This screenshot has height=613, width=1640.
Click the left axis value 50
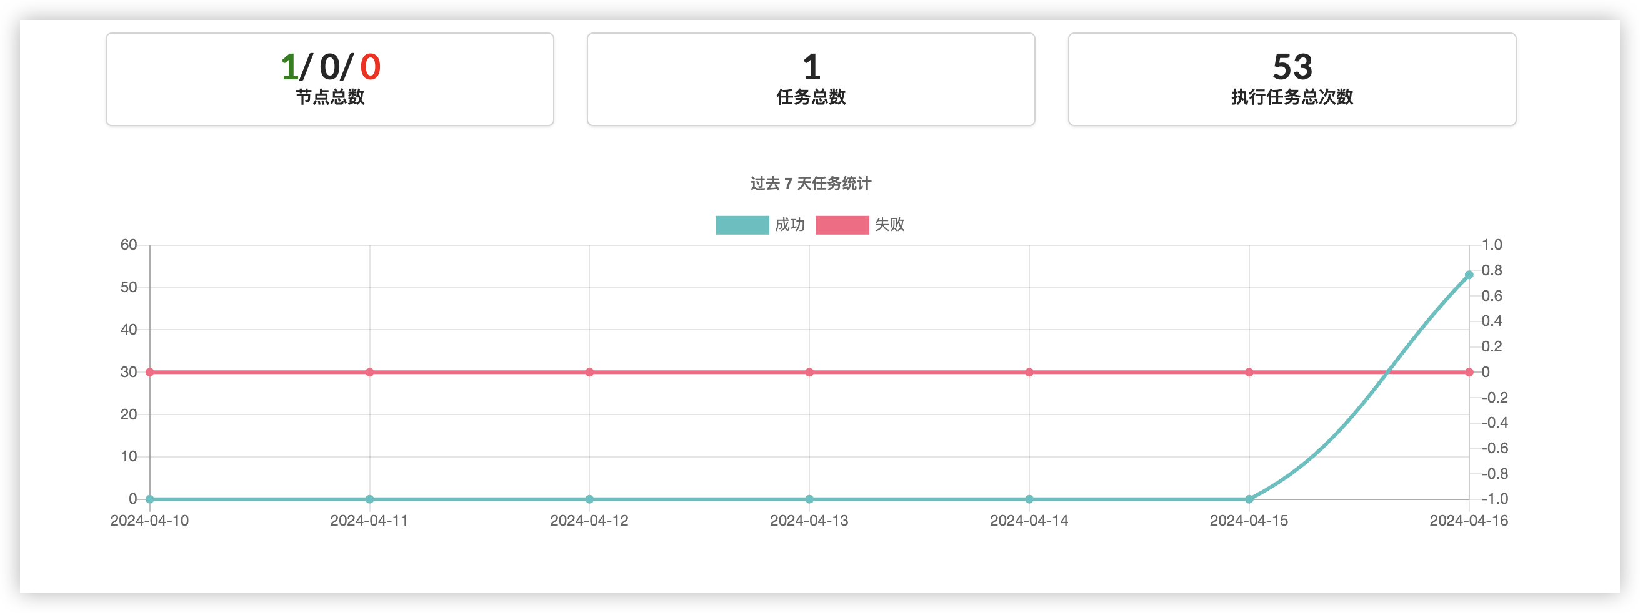coord(129,287)
